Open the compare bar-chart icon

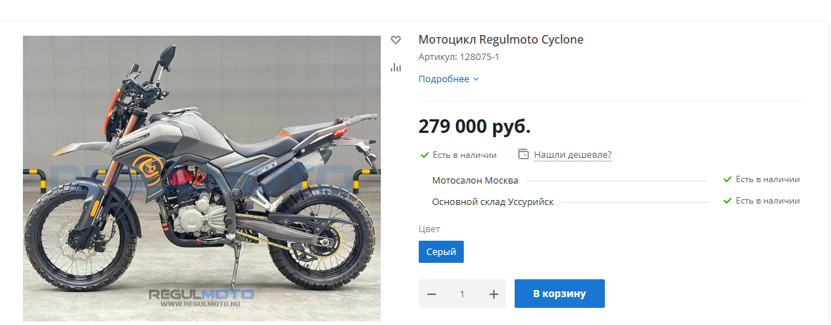coord(395,67)
